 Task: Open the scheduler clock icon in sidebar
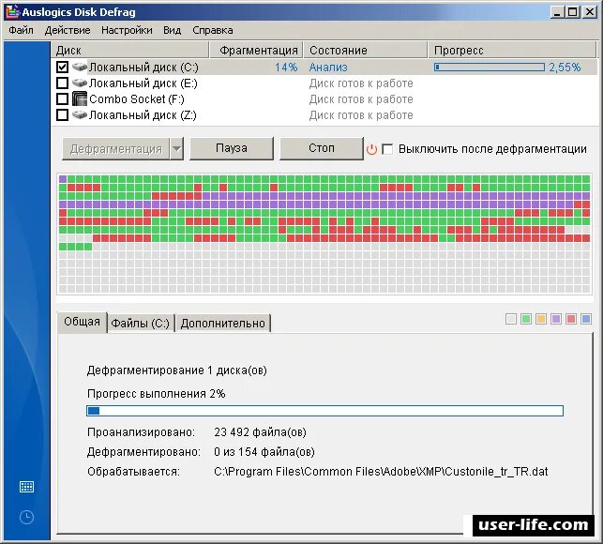26,517
